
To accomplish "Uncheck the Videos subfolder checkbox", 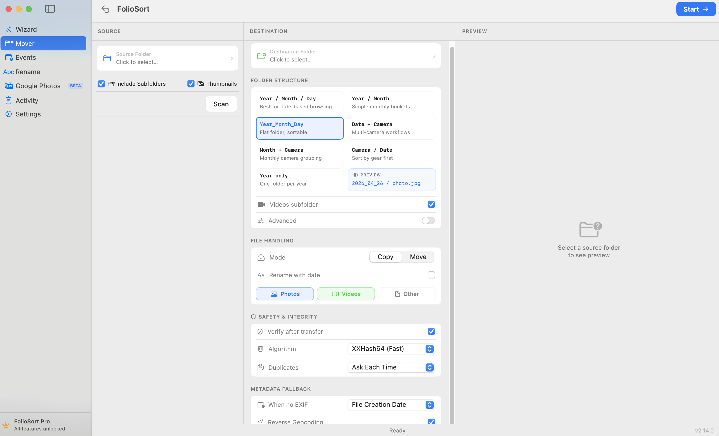I will (431, 204).
